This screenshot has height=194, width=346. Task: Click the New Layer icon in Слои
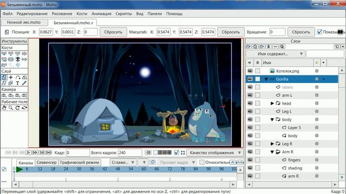click(x=249, y=47)
